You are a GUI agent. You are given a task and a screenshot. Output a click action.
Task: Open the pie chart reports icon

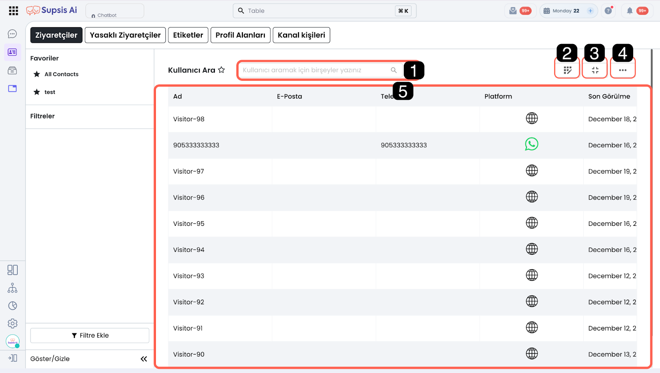(x=12, y=306)
